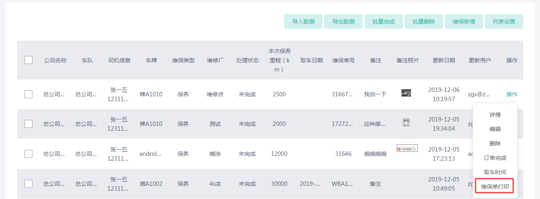Select 编辑 in the action menu
Screen dimensions: 540x199
[x=495, y=129]
